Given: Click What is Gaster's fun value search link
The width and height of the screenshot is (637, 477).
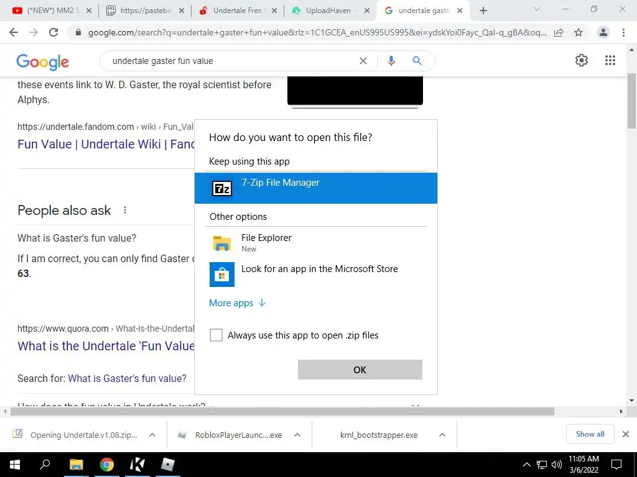Looking at the screenshot, I should [127, 378].
